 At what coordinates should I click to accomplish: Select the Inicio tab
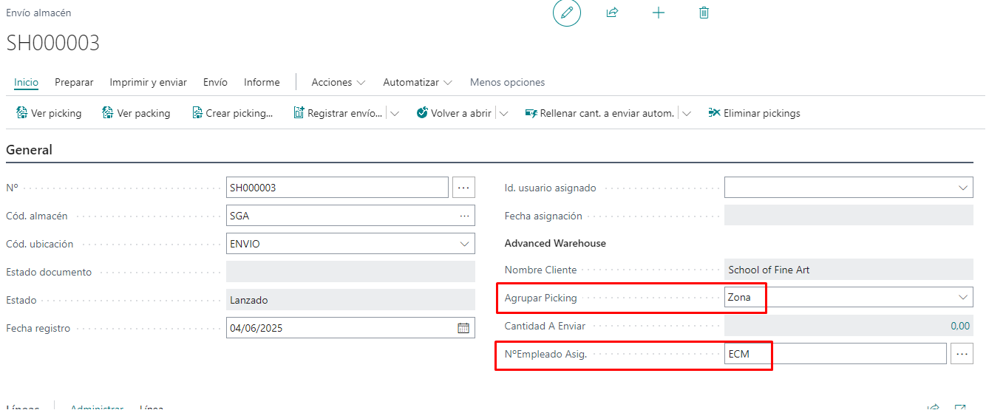coord(27,82)
